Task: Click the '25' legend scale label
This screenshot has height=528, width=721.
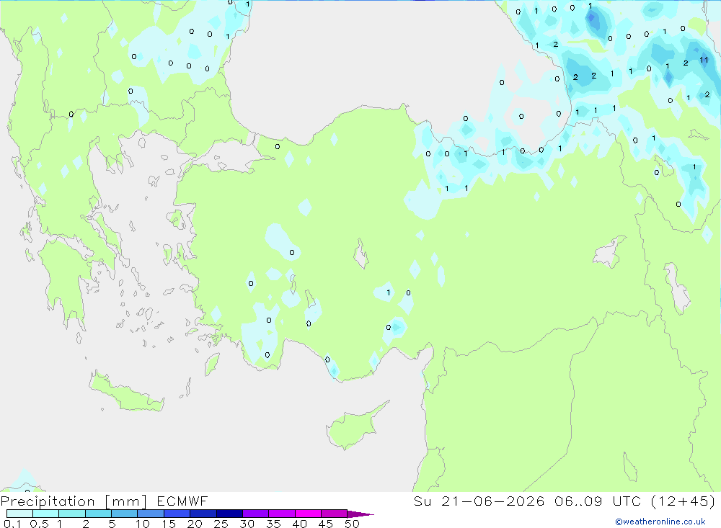Action: coord(221,524)
